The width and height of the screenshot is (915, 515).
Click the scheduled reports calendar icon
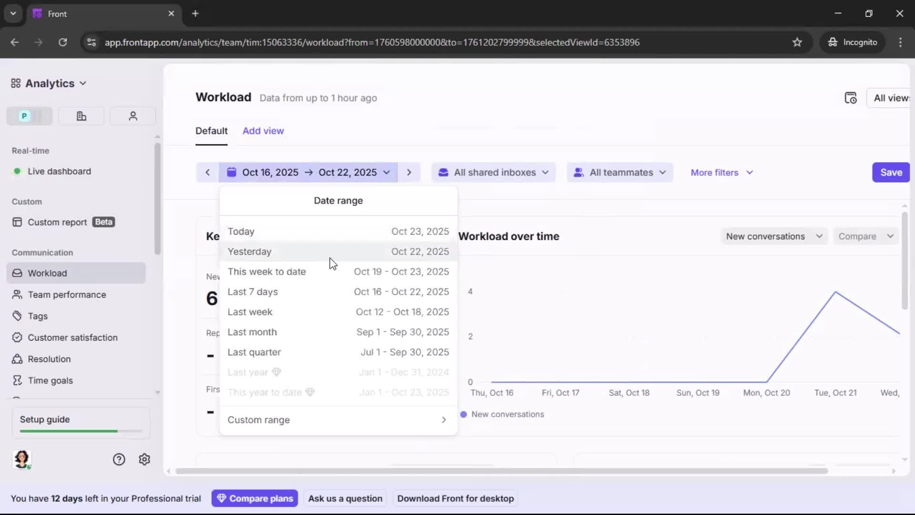[851, 98]
